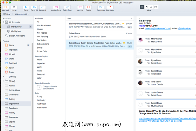Open Saikat Basu Work From Home email
The width and height of the screenshot is (196, 131).
(100, 35)
